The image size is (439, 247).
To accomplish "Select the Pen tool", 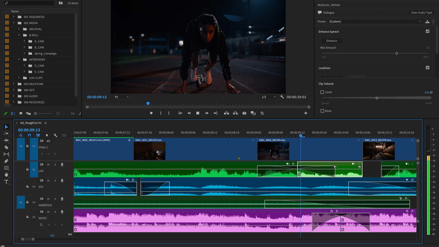I will point(6,161).
